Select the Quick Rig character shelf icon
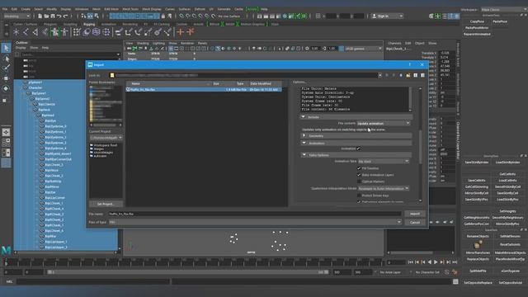 click(54, 32)
